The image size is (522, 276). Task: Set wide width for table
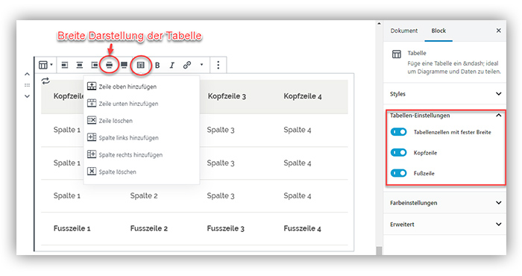(109, 65)
